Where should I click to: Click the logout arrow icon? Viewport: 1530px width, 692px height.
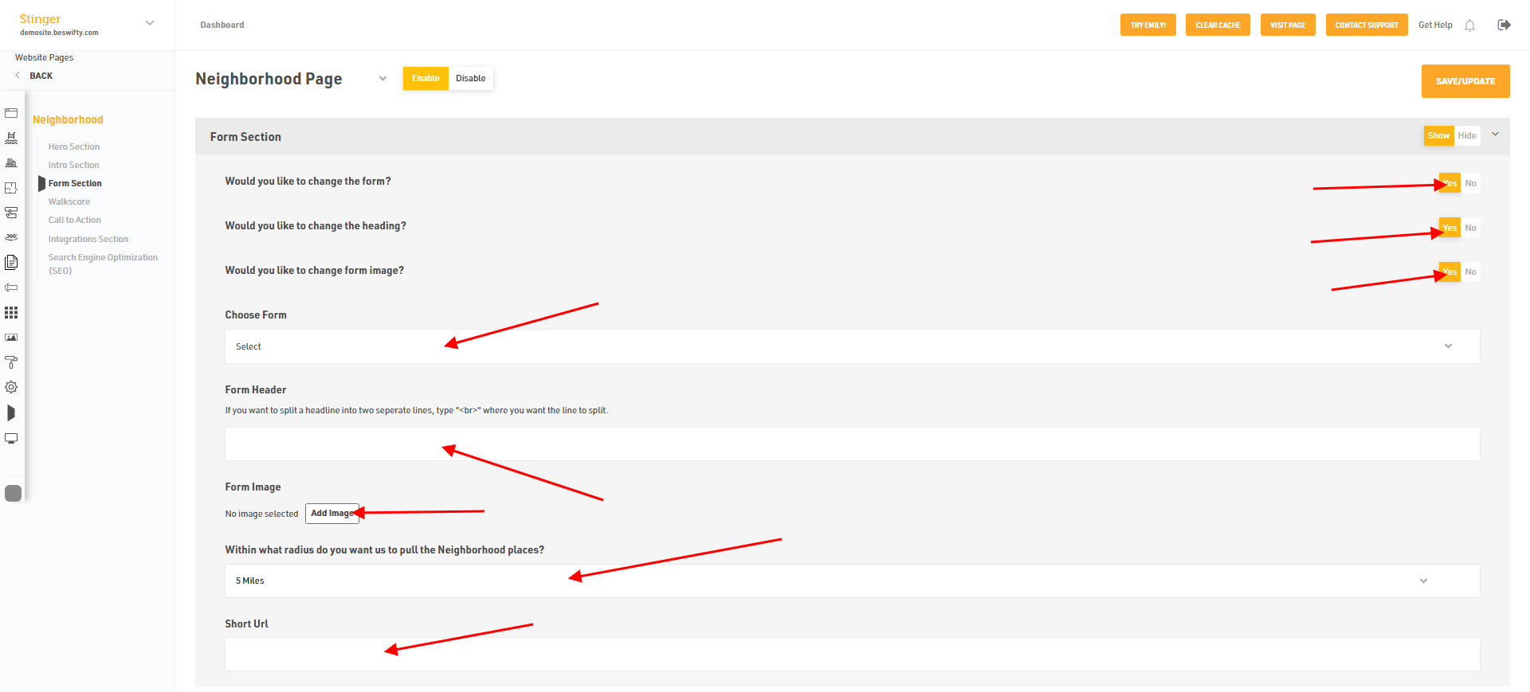pyautogui.click(x=1504, y=25)
